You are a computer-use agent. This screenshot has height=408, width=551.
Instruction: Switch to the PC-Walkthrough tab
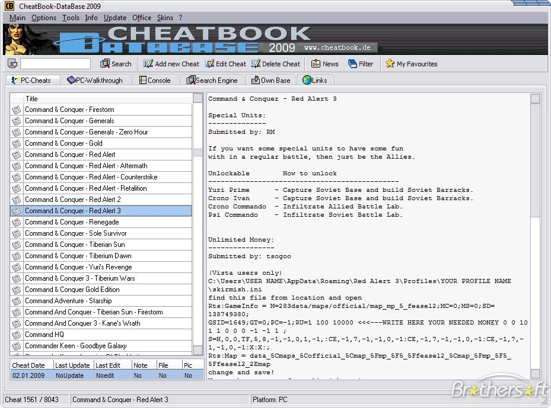[96, 81]
